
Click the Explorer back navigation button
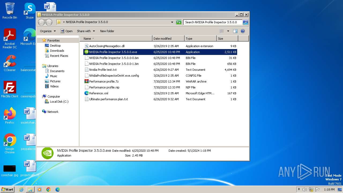41,22
